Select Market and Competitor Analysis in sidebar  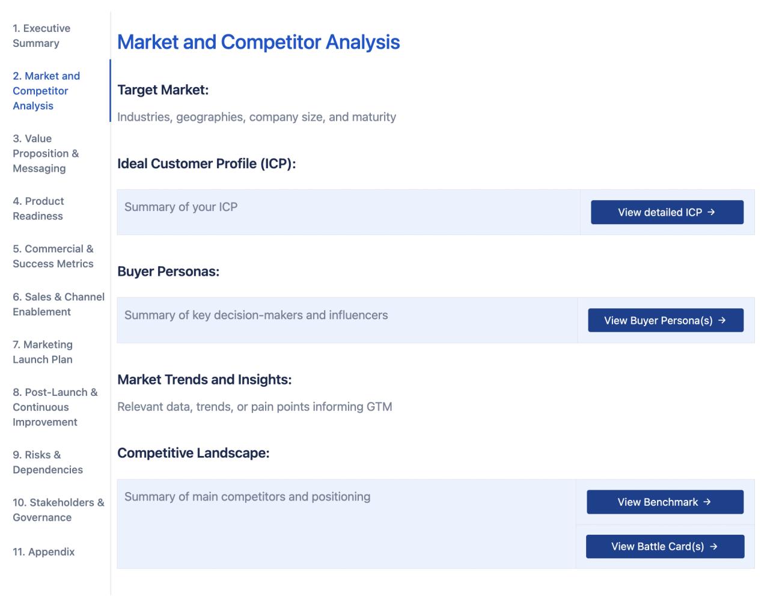(x=47, y=91)
